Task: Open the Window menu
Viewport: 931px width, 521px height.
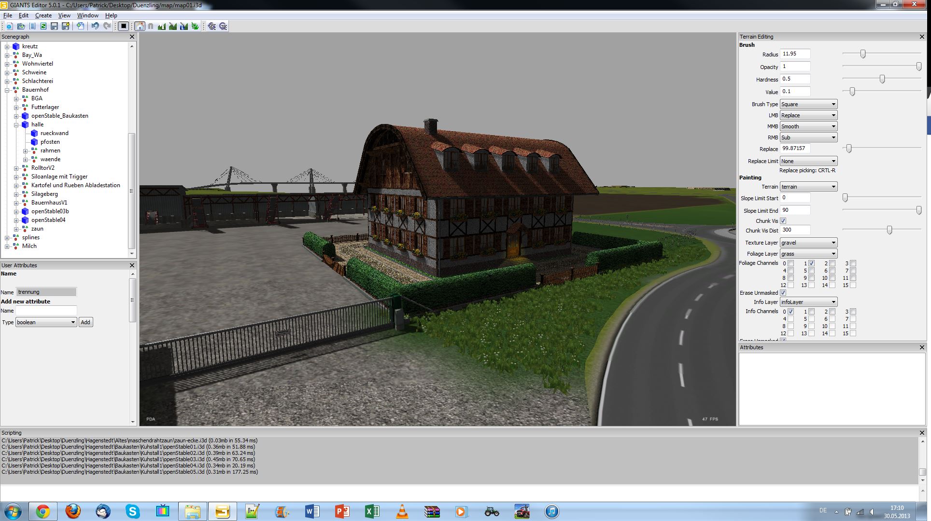Action: click(x=88, y=15)
